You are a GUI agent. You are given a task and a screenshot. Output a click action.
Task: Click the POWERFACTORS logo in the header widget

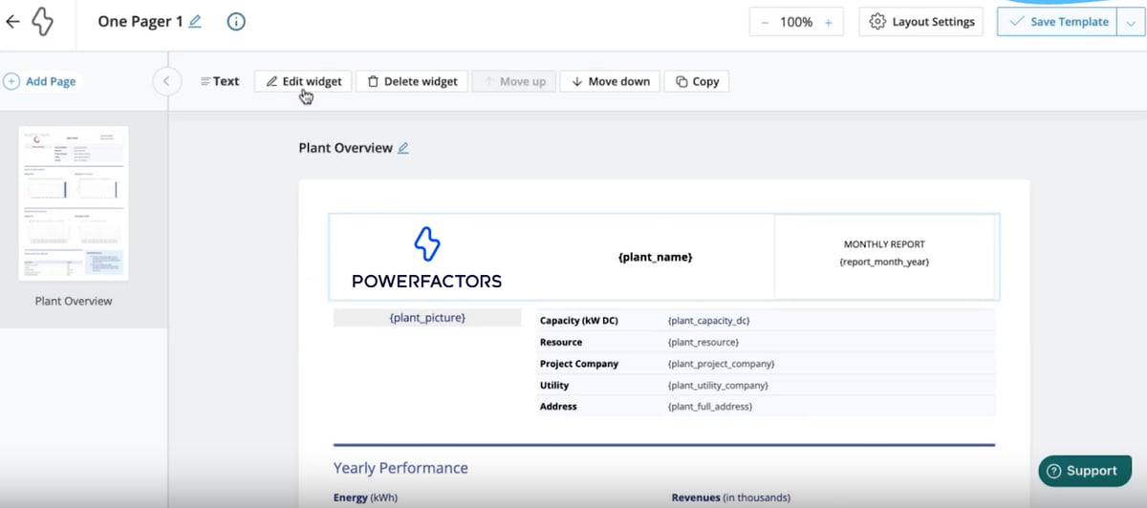click(x=426, y=258)
